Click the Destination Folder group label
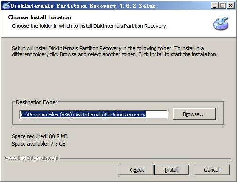The height and width of the screenshot is (182, 237). [36, 102]
